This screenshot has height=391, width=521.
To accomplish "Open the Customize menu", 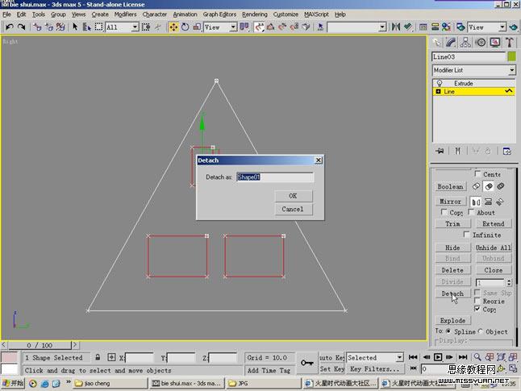I will click(286, 15).
